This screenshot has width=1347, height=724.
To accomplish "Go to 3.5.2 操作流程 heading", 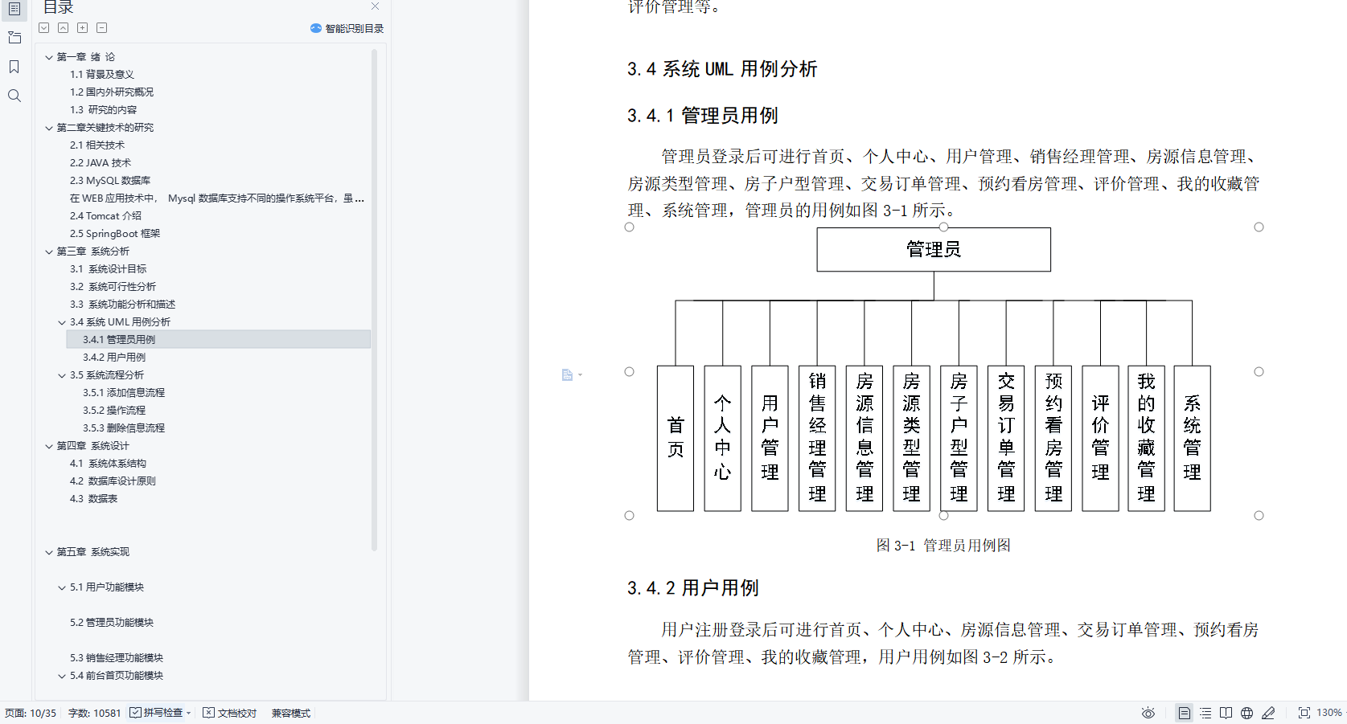I will click(x=114, y=411).
